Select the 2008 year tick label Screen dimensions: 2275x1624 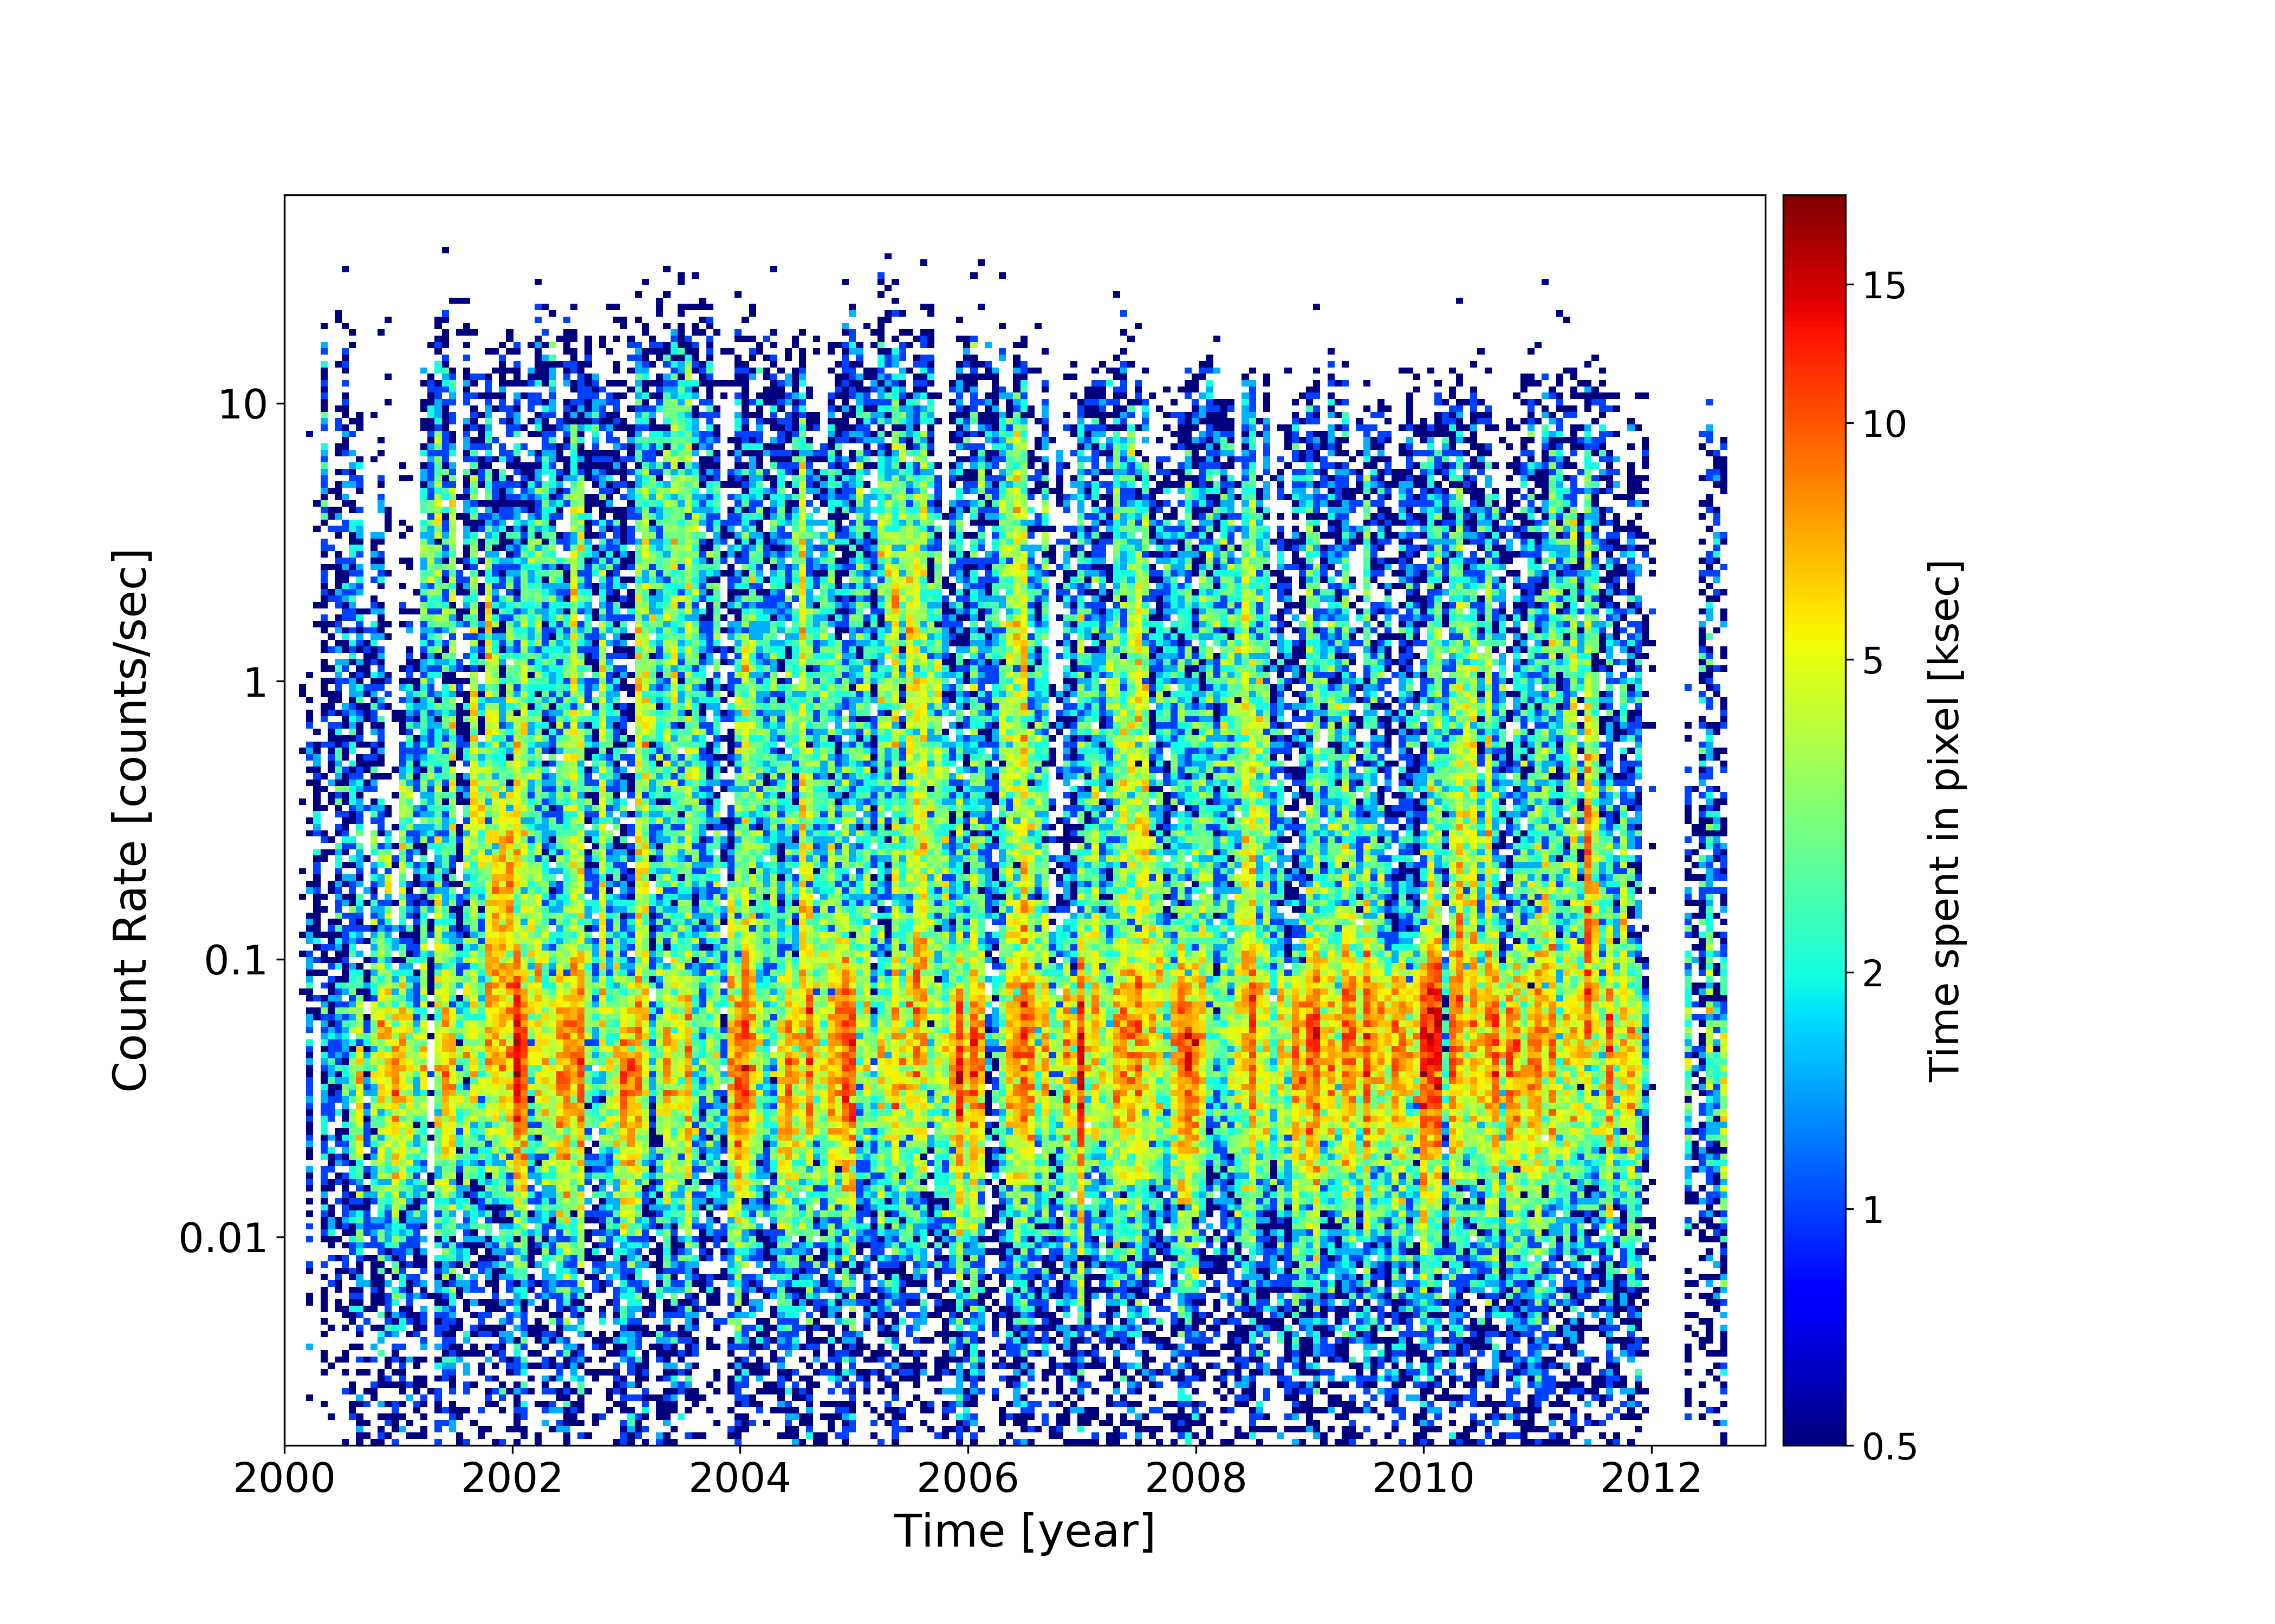pyautogui.click(x=1195, y=1477)
